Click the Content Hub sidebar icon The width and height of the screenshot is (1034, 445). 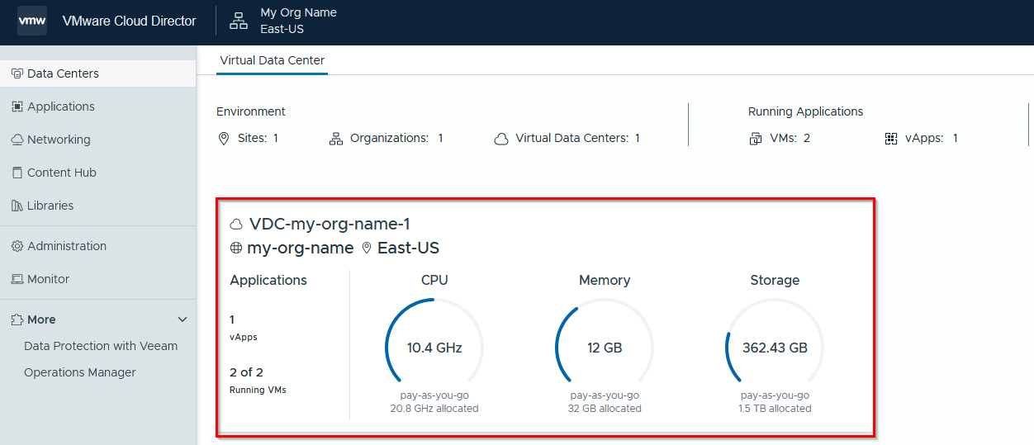tap(17, 173)
